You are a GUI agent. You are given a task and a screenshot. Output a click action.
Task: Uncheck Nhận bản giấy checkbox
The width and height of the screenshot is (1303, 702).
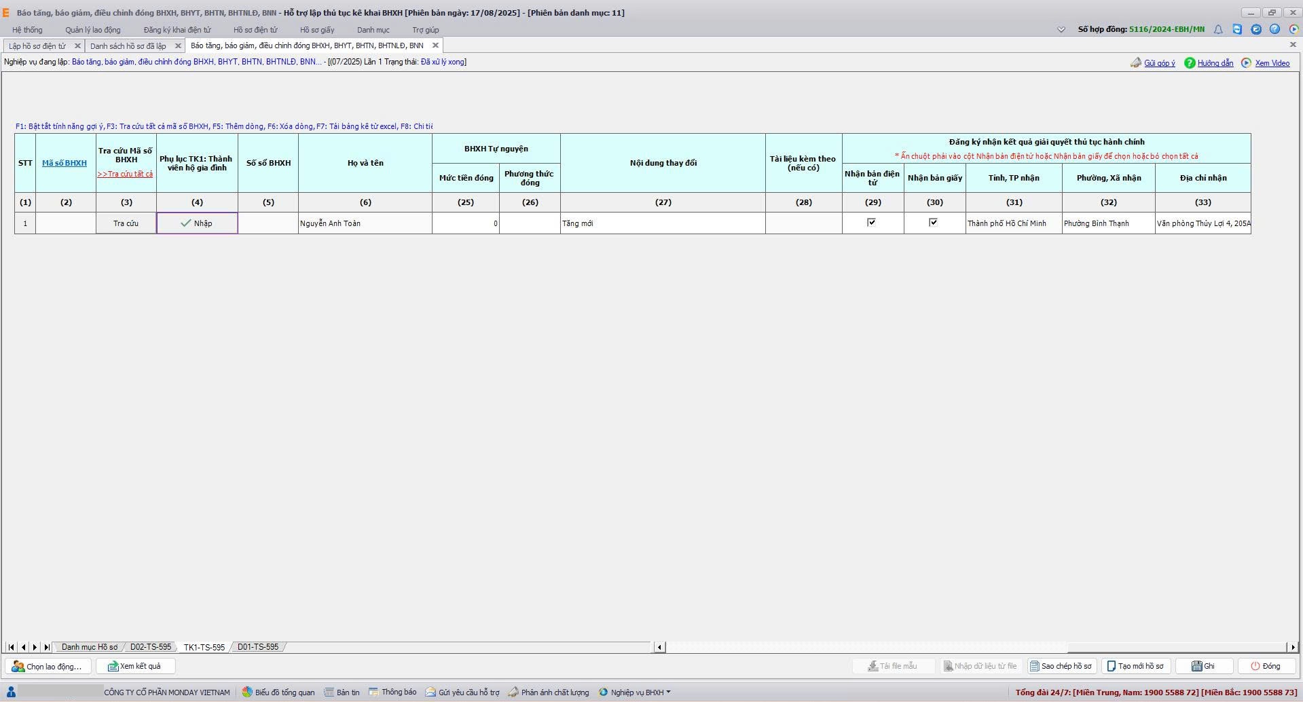coord(934,222)
